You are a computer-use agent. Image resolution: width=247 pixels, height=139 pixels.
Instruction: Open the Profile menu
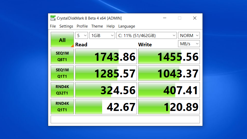coord(82,26)
